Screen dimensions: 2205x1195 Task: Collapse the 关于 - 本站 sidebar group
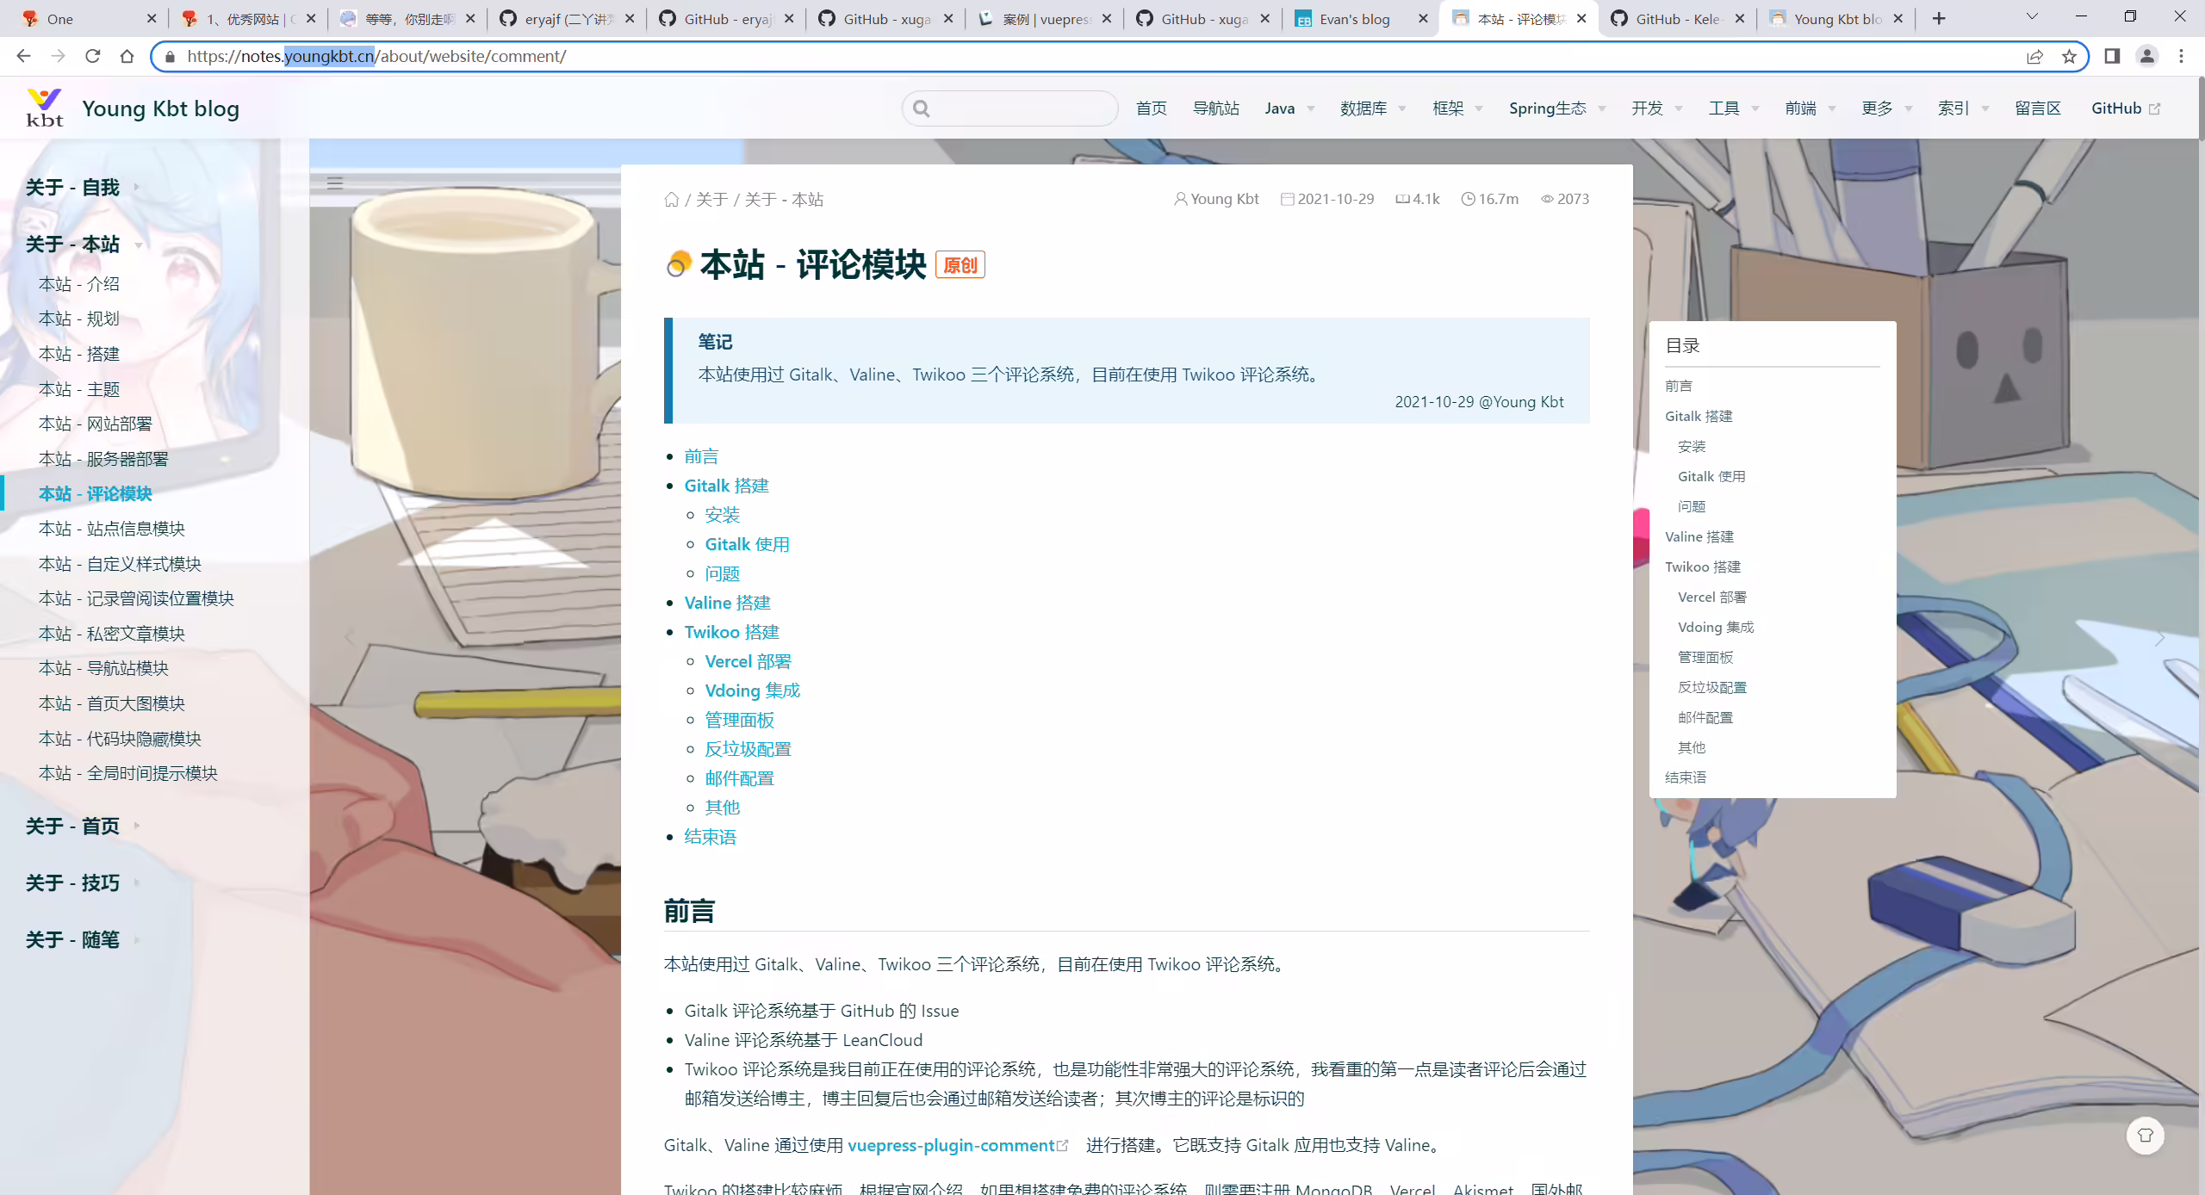point(84,245)
